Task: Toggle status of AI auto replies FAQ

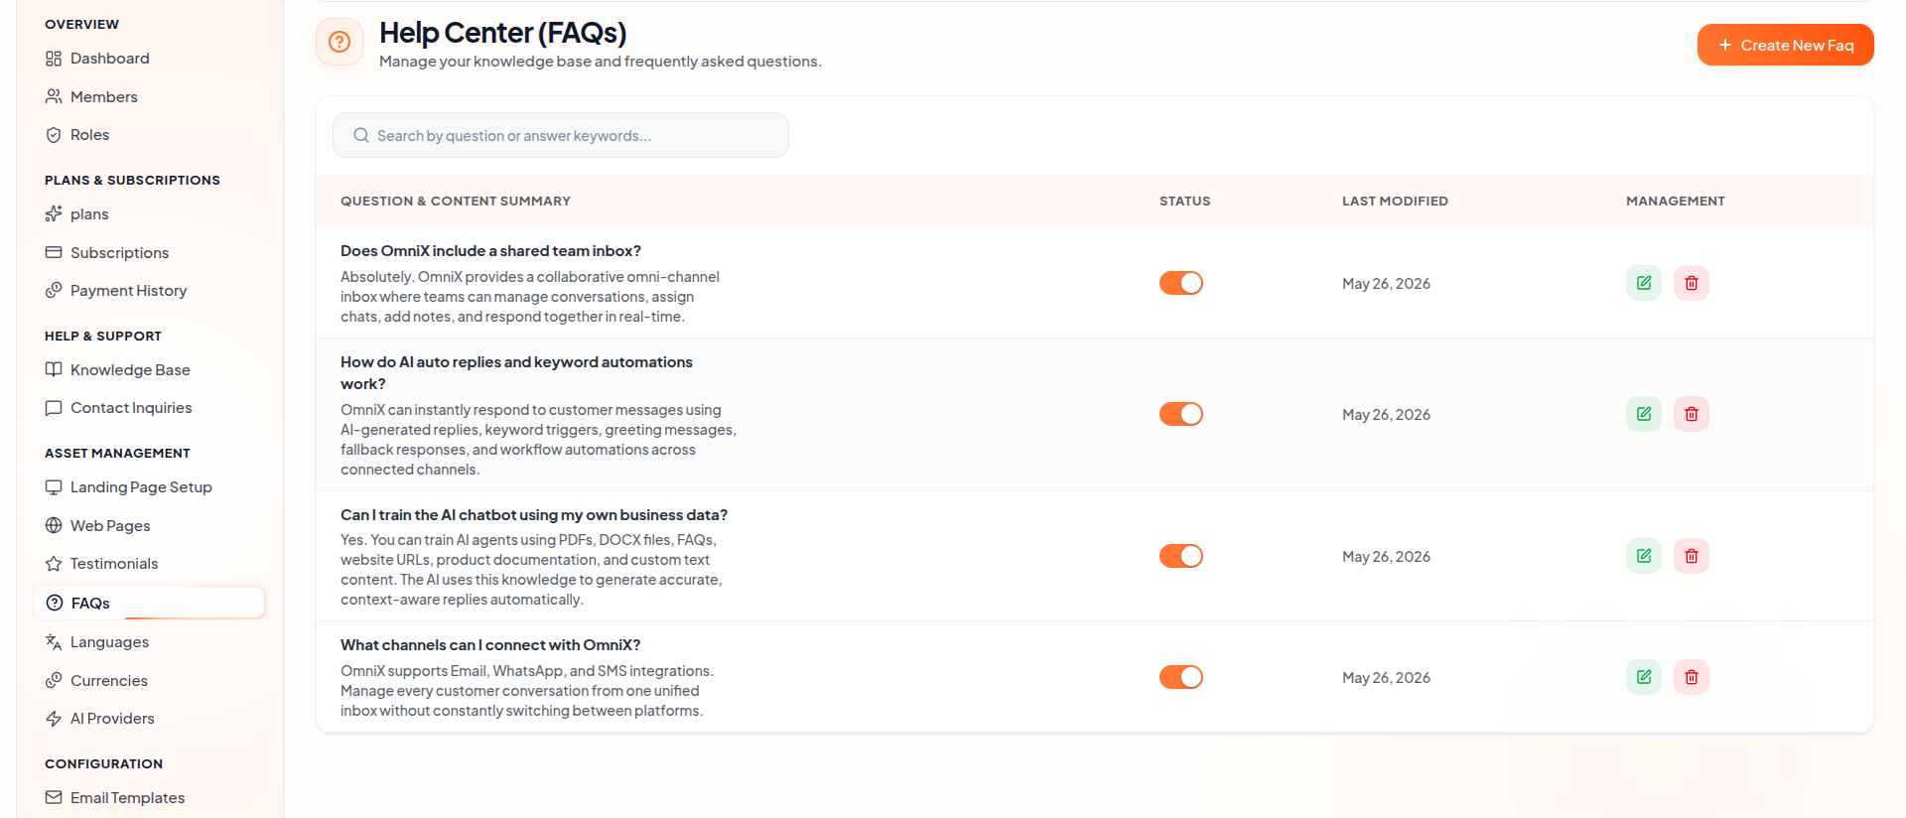Action: 1181,414
